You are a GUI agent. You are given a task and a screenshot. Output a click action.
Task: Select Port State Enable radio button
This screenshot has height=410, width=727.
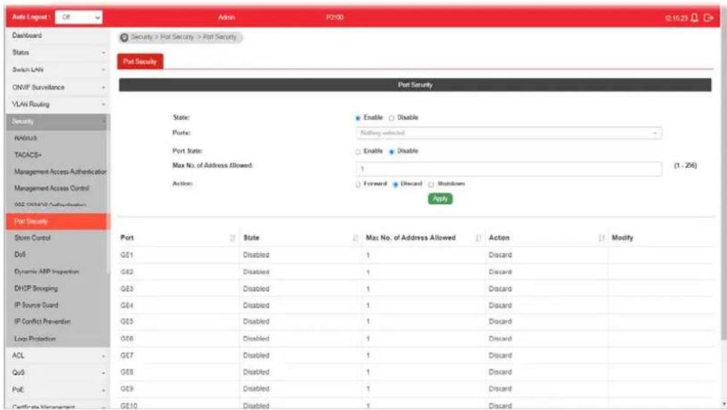(358, 151)
